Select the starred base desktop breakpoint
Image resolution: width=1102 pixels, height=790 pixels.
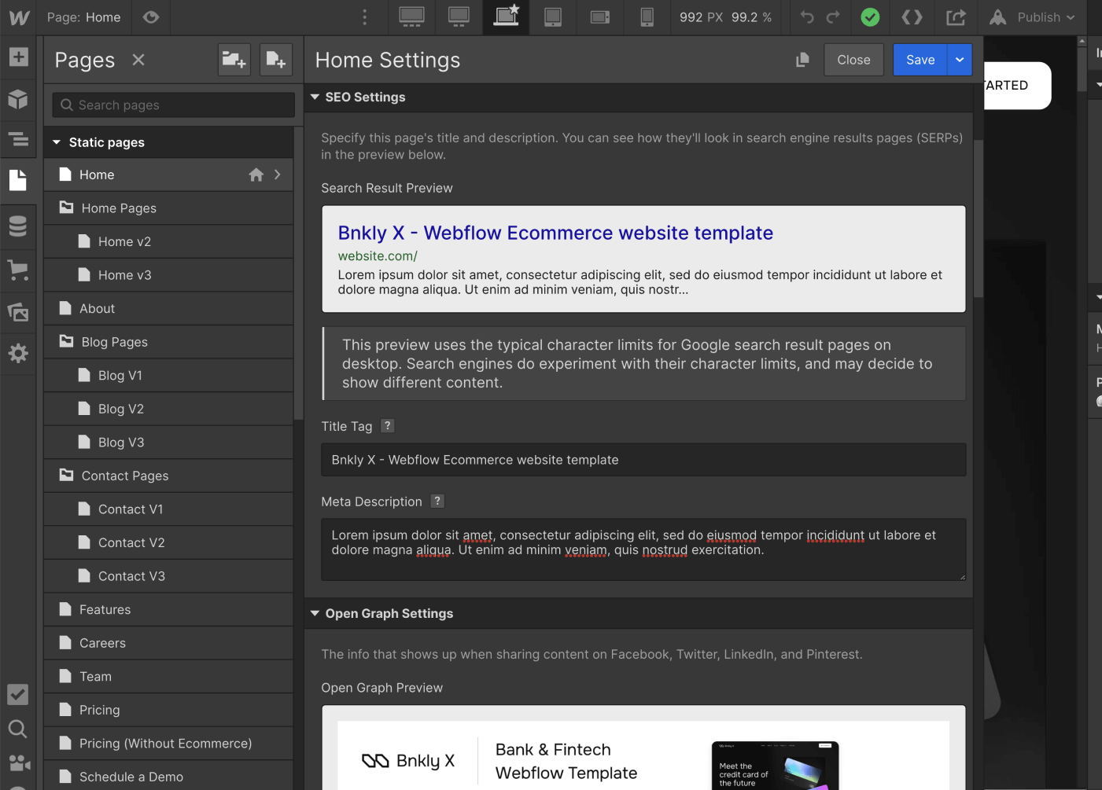pyautogui.click(x=506, y=17)
